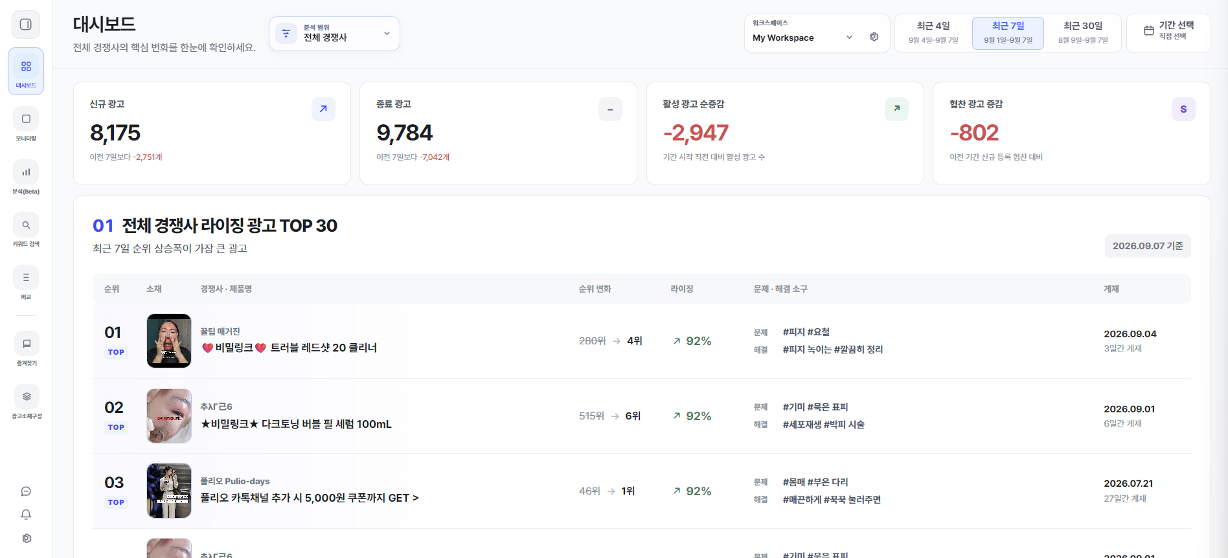Click the S icon on 협찬 광고 증감 card

[1183, 109]
